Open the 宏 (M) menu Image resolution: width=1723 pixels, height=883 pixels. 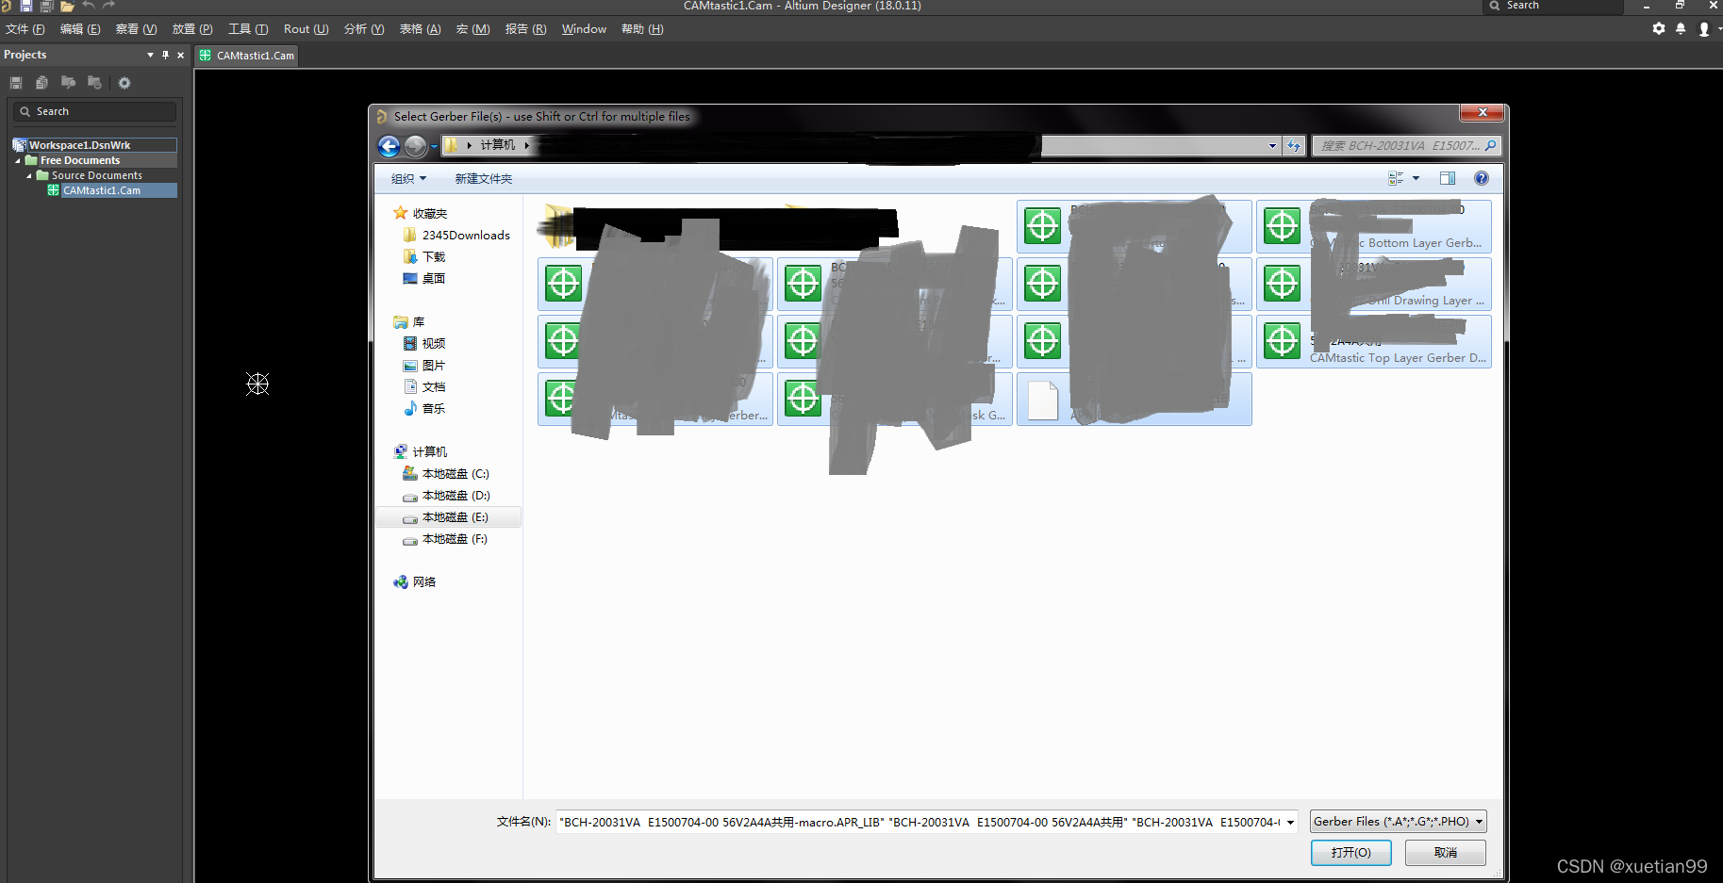(x=472, y=29)
